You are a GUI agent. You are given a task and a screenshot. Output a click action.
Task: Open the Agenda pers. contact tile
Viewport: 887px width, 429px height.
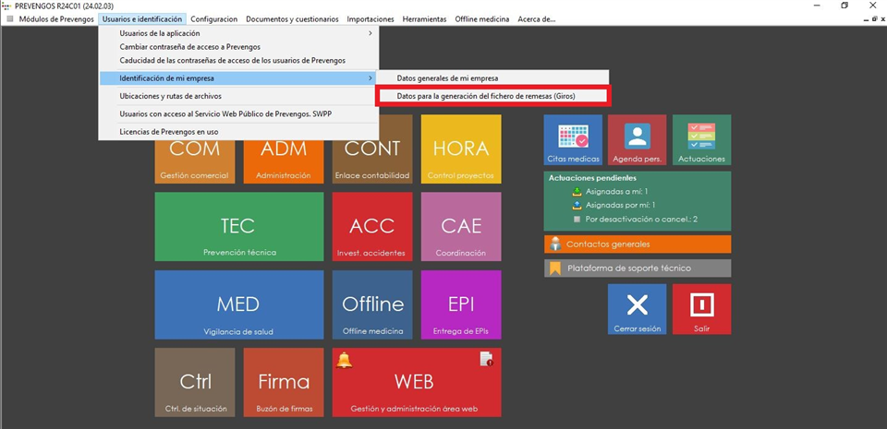click(x=637, y=140)
